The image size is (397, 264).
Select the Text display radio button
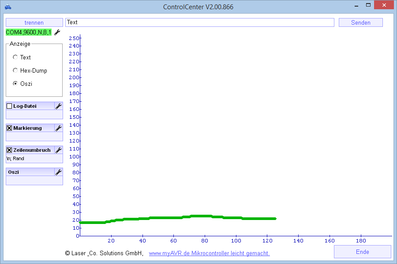15,57
